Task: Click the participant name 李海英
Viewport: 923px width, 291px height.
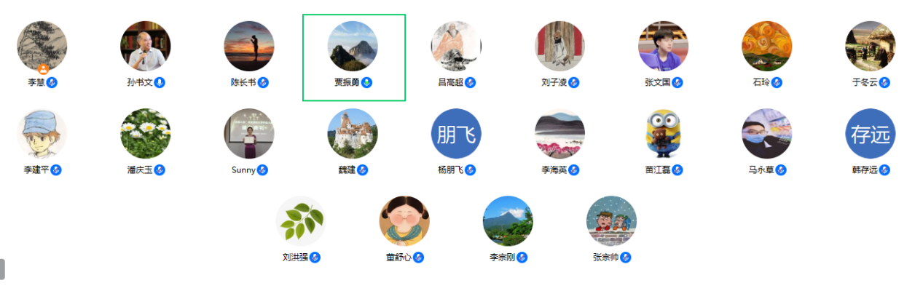Action: coord(554,170)
